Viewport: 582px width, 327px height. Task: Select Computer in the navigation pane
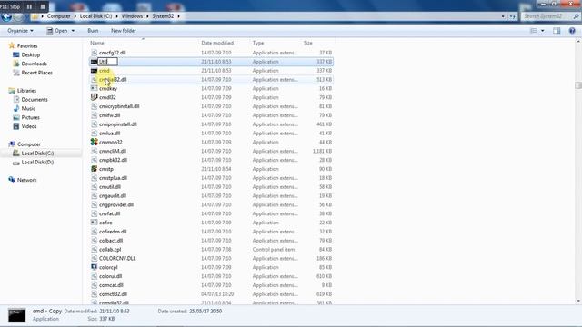point(29,144)
